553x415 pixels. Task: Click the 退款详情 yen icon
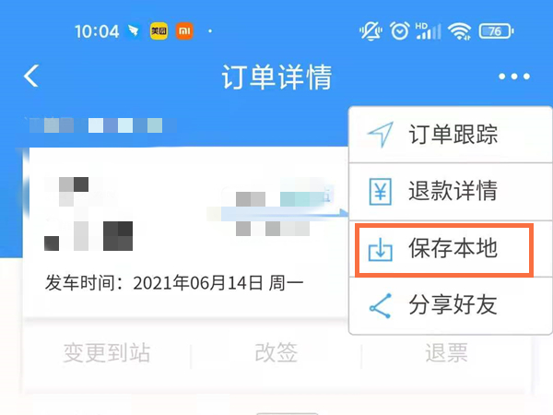coord(380,192)
